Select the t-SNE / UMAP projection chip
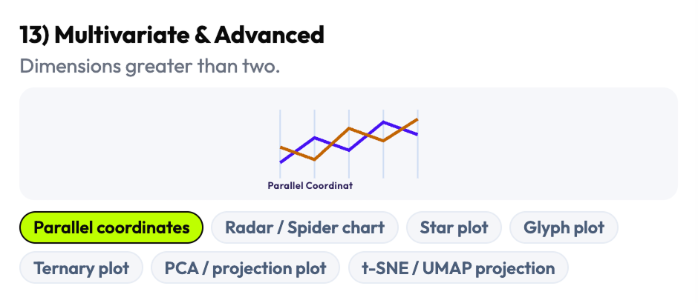 [x=457, y=268]
